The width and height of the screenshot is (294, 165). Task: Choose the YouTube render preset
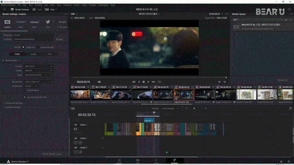pos(21,22)
